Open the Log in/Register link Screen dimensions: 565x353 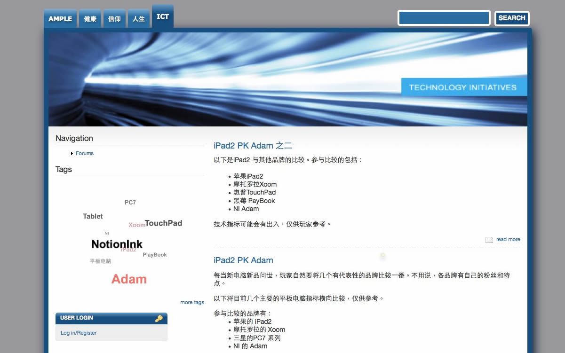pos(79,333)
